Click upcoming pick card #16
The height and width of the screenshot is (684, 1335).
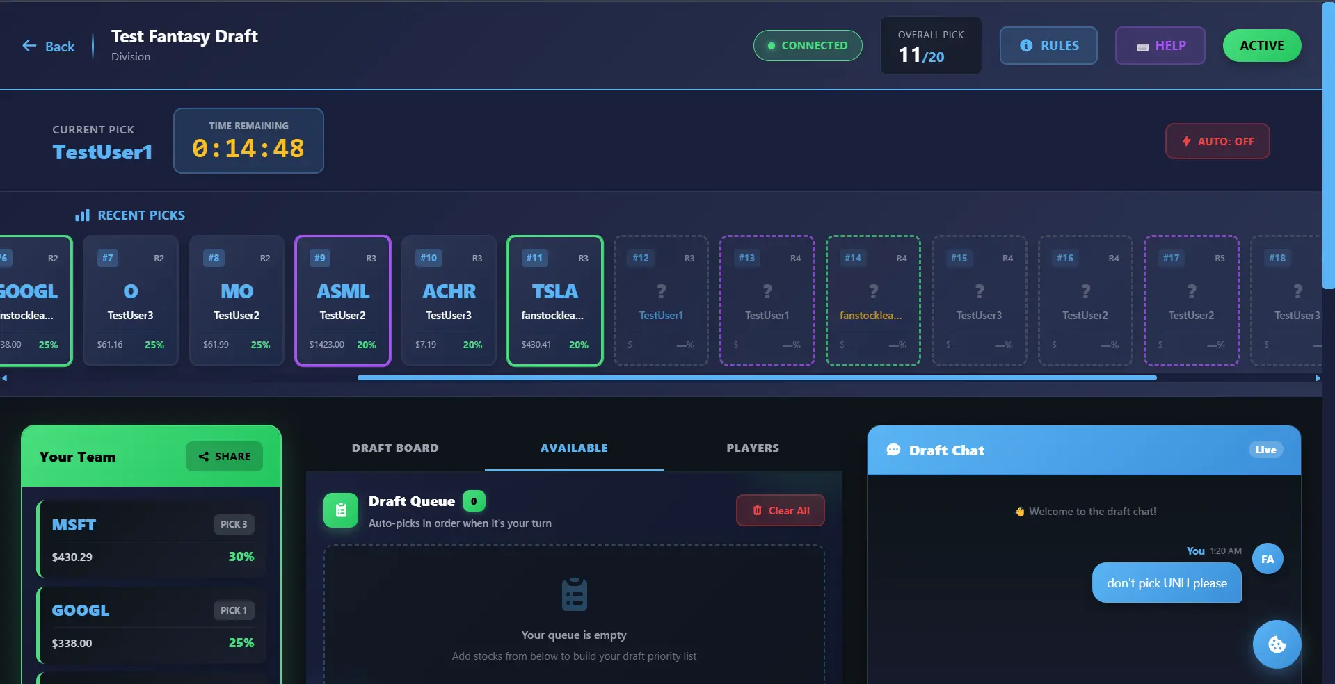tap(1085, 300)
